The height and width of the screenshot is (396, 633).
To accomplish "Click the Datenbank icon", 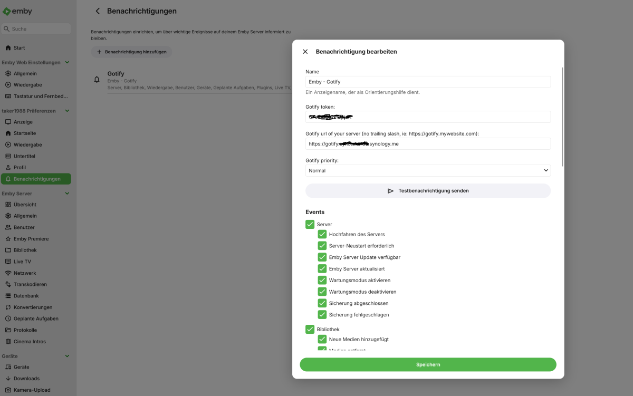I will point(8,296).
